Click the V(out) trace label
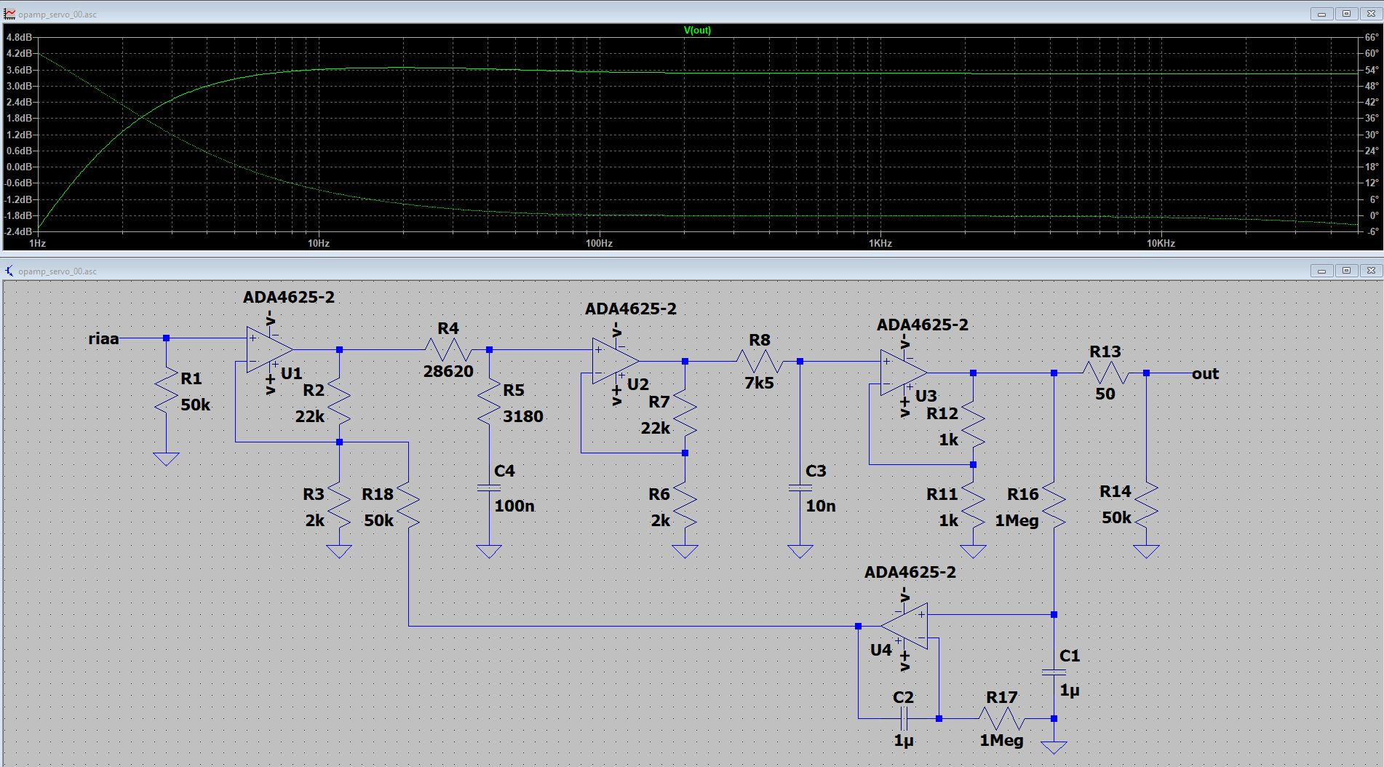Screen dimensions: 1384x767 [697, 30]
